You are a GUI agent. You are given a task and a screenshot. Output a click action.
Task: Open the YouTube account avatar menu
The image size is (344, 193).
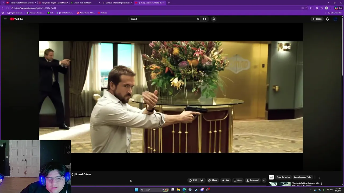coord(335,19)
